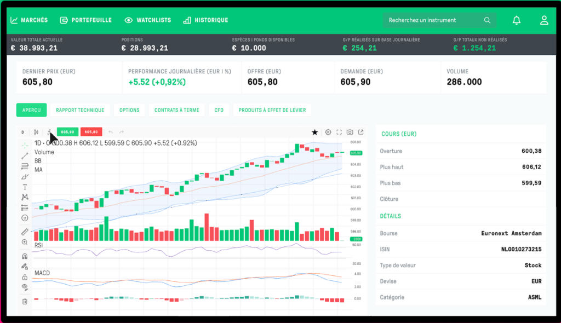
Task: Click the green 605,90 buy button
Action: pyautogui.click(x=67, y=132)
